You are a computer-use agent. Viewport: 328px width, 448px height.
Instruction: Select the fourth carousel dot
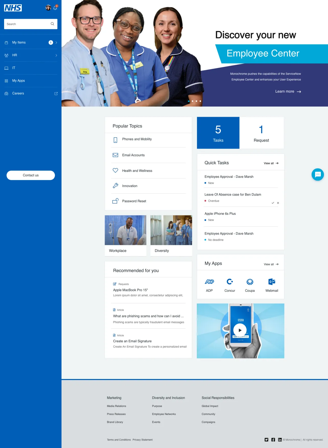click(x=200, y=101)
